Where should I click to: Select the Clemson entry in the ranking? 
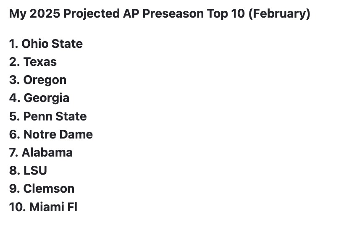(49, 188)
